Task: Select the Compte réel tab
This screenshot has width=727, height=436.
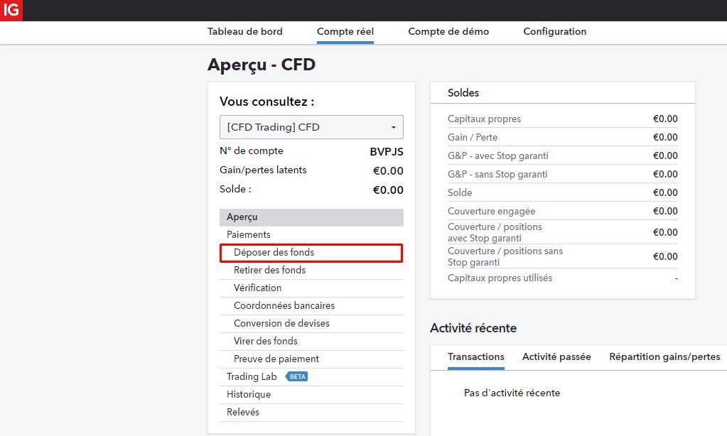Action: pyautogui.click(x=345, y=31)
